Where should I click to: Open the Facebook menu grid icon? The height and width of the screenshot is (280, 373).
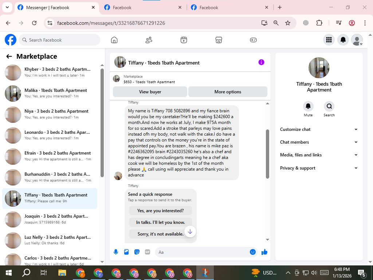(329, 40)
